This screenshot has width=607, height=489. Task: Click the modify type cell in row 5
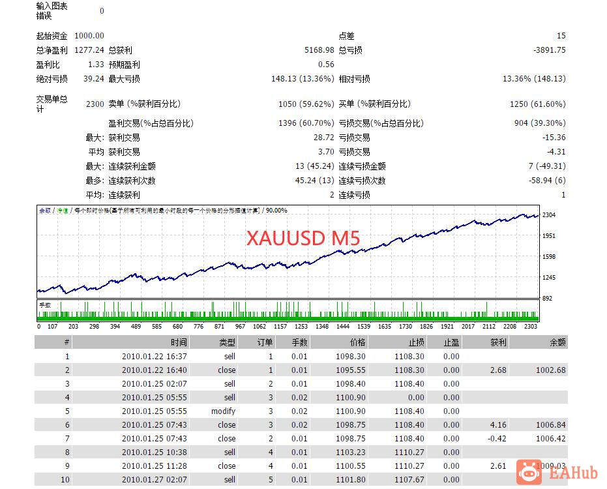[224, 411]
